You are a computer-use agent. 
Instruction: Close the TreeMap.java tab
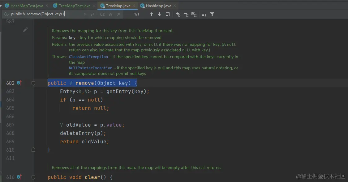tap(134, 6)
